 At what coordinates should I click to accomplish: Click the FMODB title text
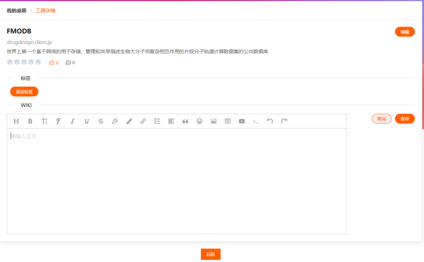(x=19, y=31)
